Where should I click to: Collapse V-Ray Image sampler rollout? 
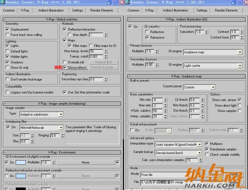(x=62, y=104)
